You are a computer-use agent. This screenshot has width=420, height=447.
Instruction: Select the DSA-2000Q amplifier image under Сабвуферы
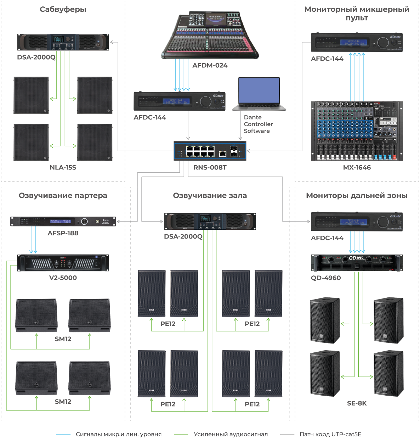click(x=63, y=42)
